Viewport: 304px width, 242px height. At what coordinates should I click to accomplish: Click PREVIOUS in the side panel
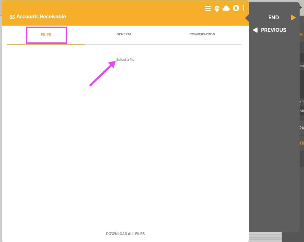click(x=273, y=30)
